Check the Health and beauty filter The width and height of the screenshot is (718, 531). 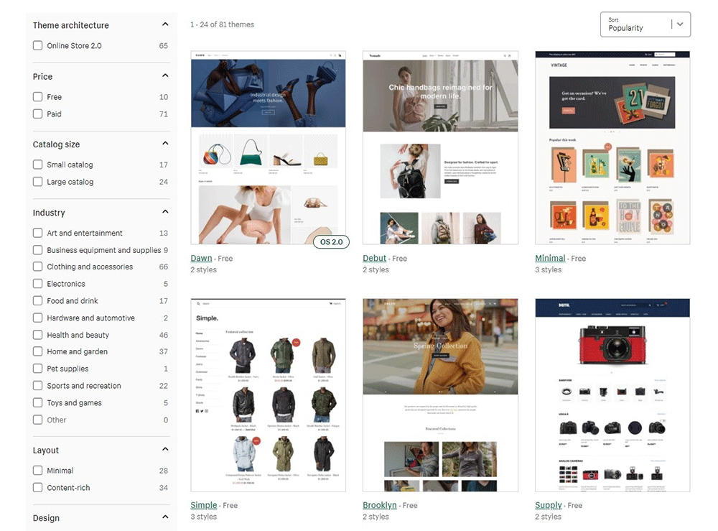[37, 335]
